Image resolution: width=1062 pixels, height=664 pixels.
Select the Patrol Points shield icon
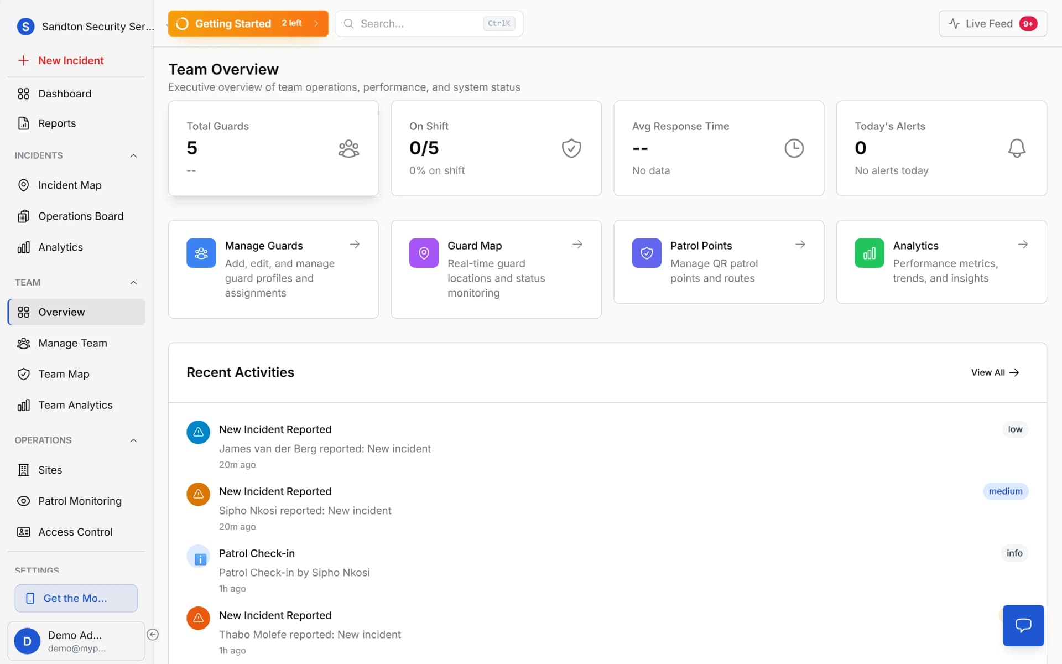pos(647,253)
